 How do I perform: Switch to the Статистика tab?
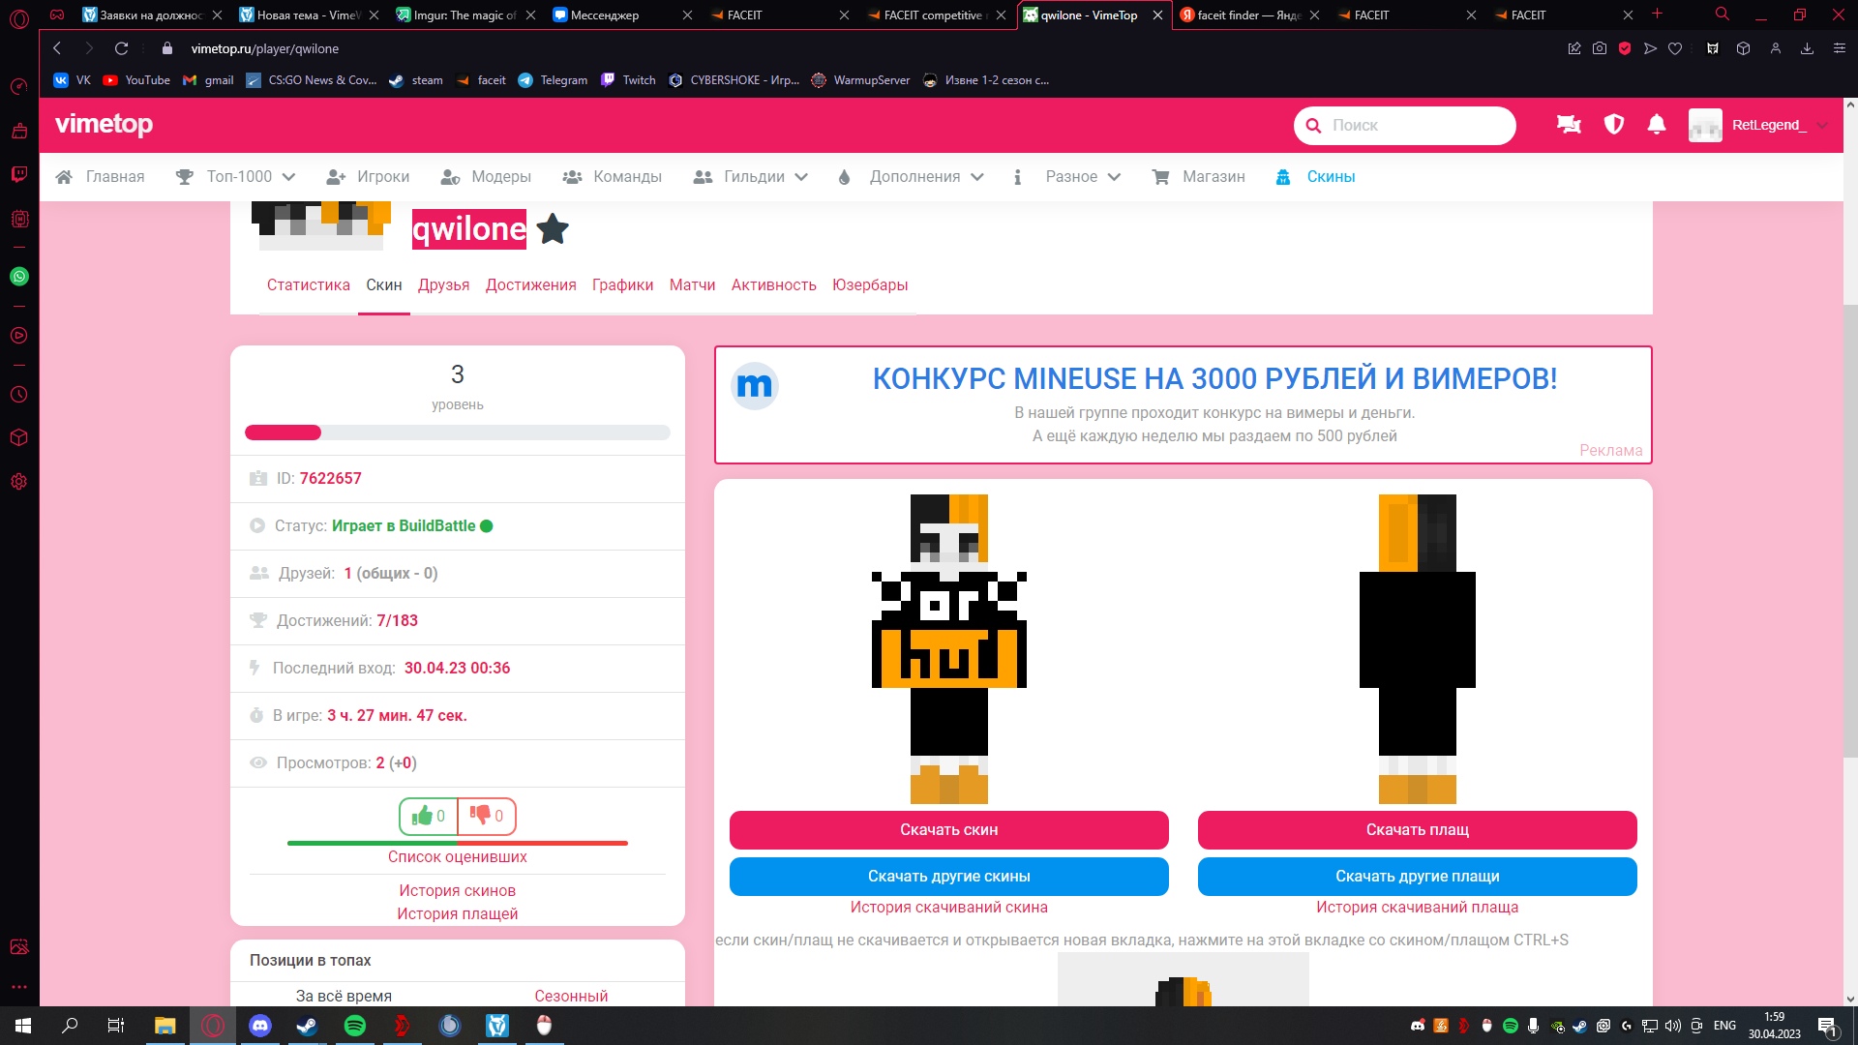point(308,285)
